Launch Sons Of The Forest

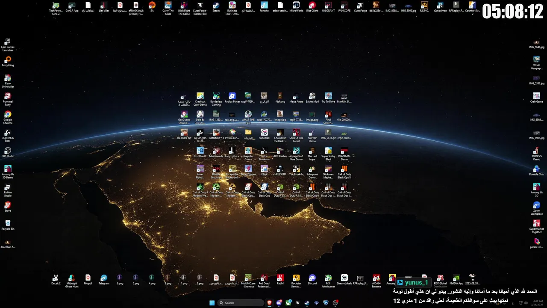(296, 136)
